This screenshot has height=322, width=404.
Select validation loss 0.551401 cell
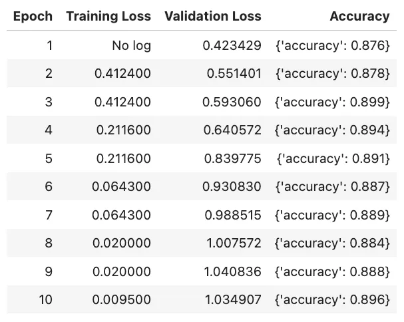[x=233, y=75]
